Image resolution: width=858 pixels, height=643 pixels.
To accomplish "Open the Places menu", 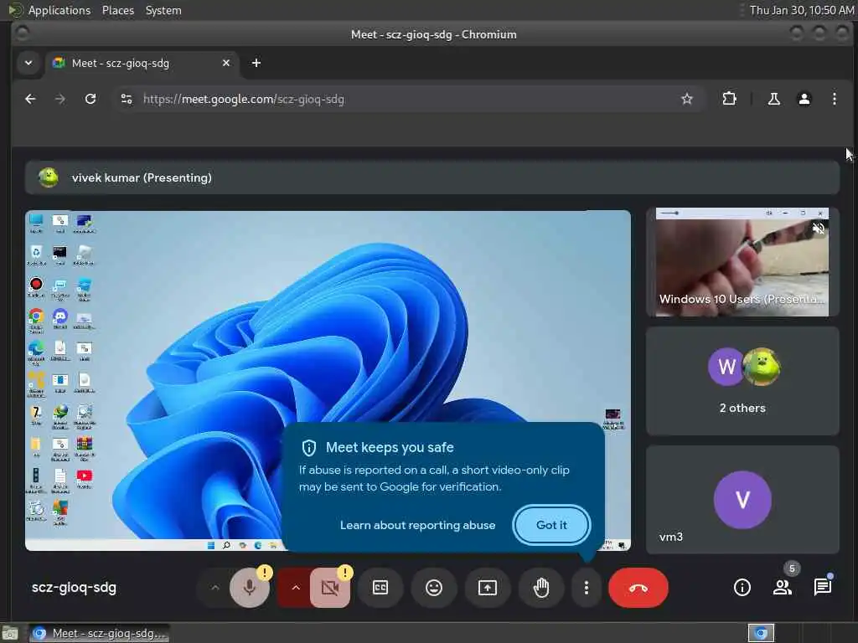I will click(117, 10).
